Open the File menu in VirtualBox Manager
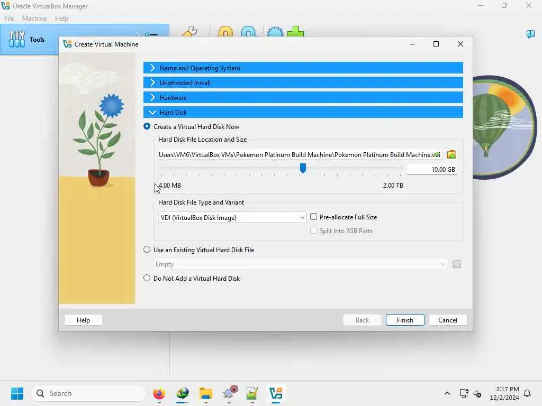Screen dimensions: 542x406 (10, 19)
